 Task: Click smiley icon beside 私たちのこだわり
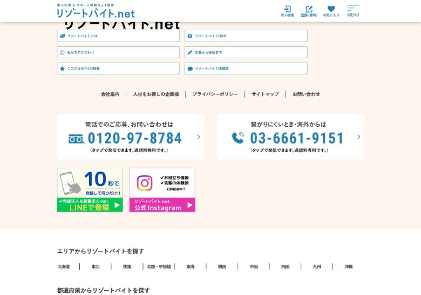tap(62, 52)
